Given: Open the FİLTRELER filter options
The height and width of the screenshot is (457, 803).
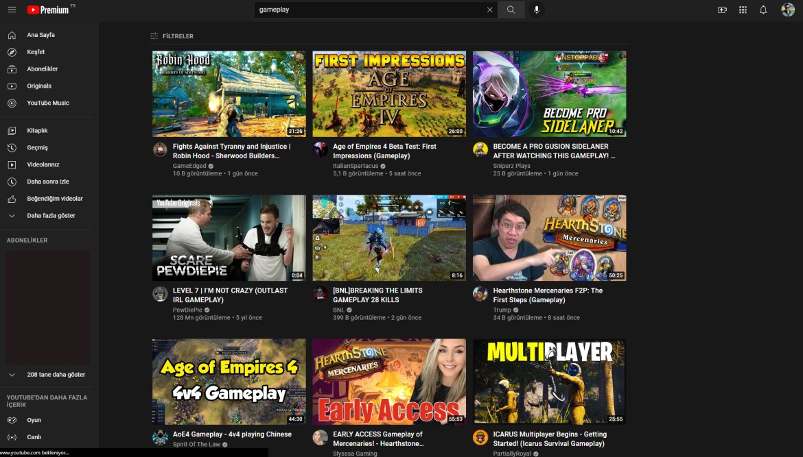Looking at the screenshot, I should pyautogui.click(x=172, y=36).
